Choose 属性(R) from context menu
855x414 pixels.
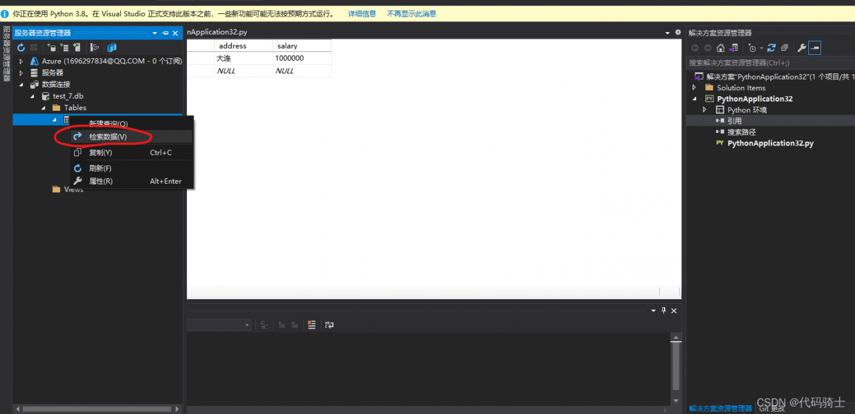pos(132,181)
